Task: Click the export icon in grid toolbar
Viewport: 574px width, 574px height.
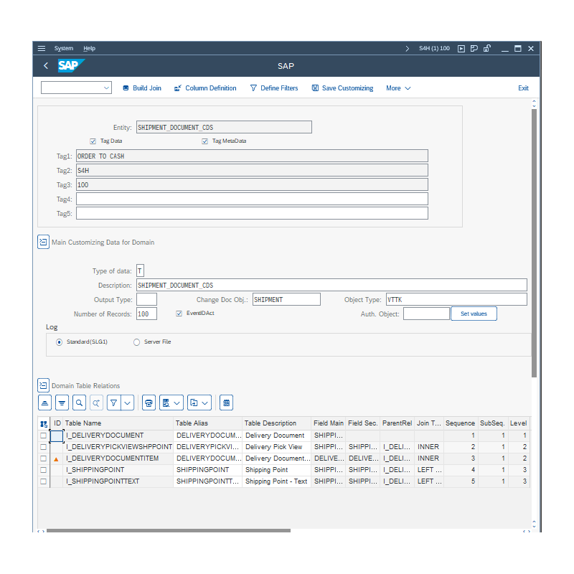Action: point(194,403)
